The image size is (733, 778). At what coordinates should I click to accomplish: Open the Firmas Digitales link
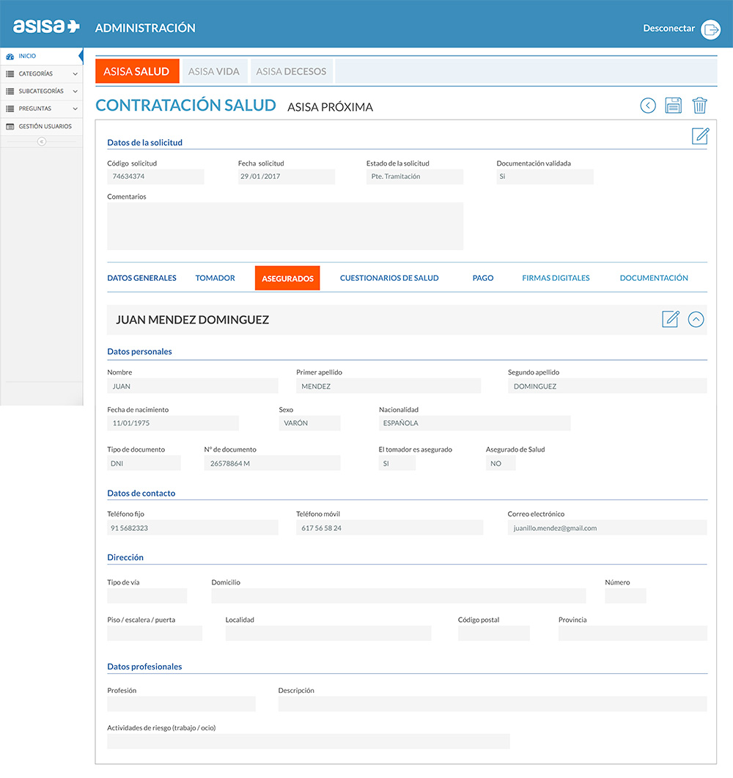(556, 279)
